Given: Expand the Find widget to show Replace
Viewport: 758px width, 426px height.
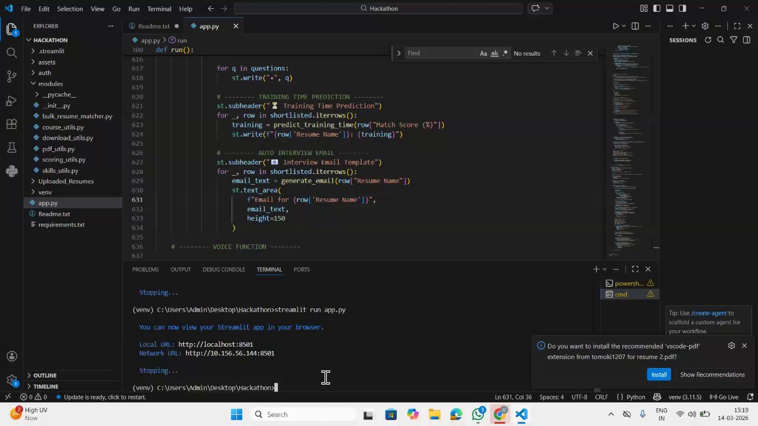Looking at the screenshot, I should tap(399, 53).
